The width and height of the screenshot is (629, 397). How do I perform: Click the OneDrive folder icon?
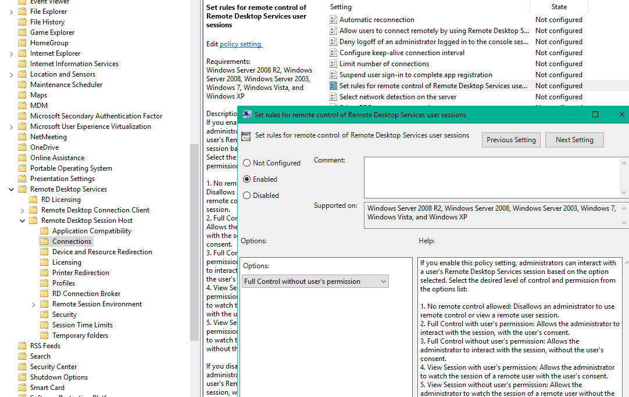pyautogui.click(x=23, y=147)
